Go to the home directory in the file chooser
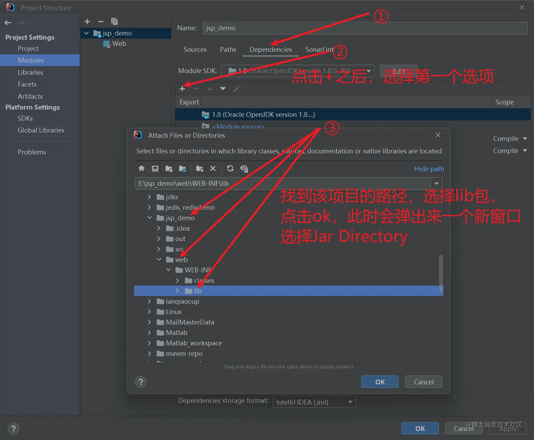 pyautogui.click(x=142, y=168)
